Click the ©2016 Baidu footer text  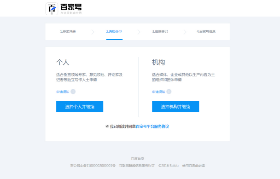point(169,166)
